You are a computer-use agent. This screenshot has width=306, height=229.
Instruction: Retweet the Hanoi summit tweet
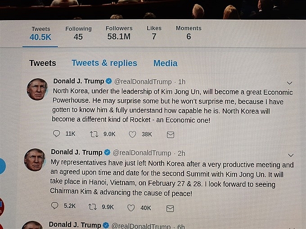click(93, 207)
